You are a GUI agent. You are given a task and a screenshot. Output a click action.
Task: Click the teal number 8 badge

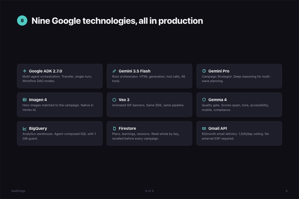[x=22, y=20]
